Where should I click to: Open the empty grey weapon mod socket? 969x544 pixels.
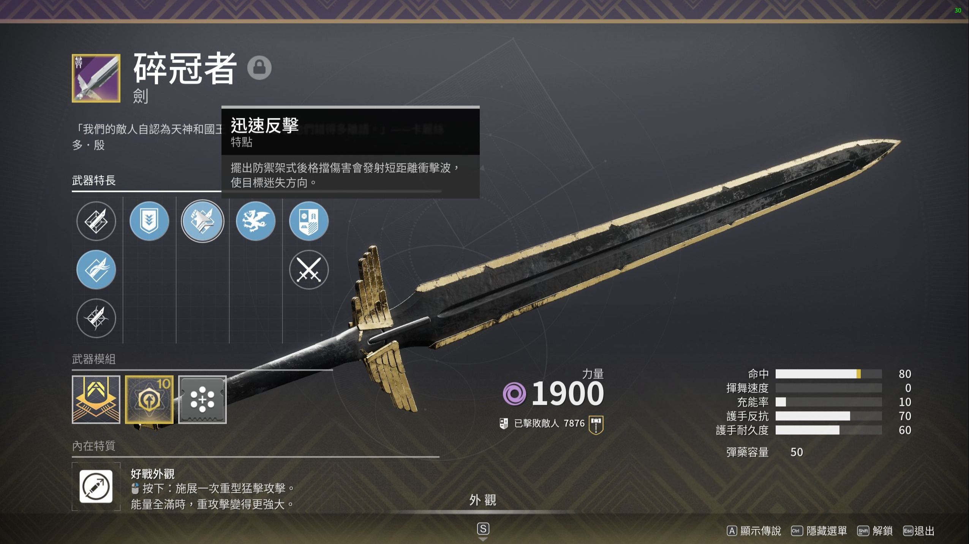[x=202, y=399]
